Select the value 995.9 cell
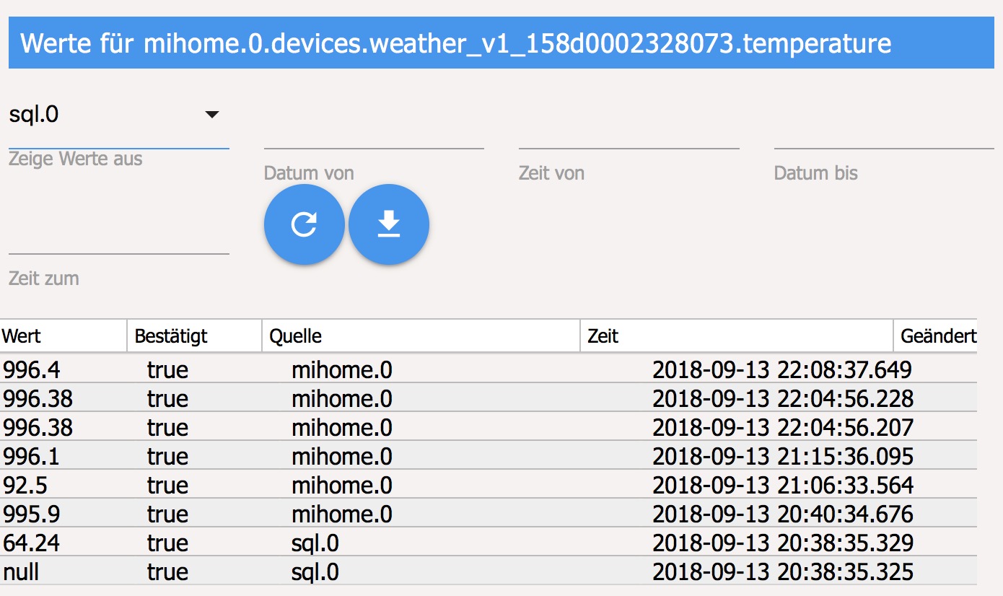 (x=32, y=514)
